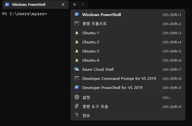The width and height of the screenshot is (192, 126).
Task: Click the Ctrl+, shortcut label
Action: click(x=167, y=98)
